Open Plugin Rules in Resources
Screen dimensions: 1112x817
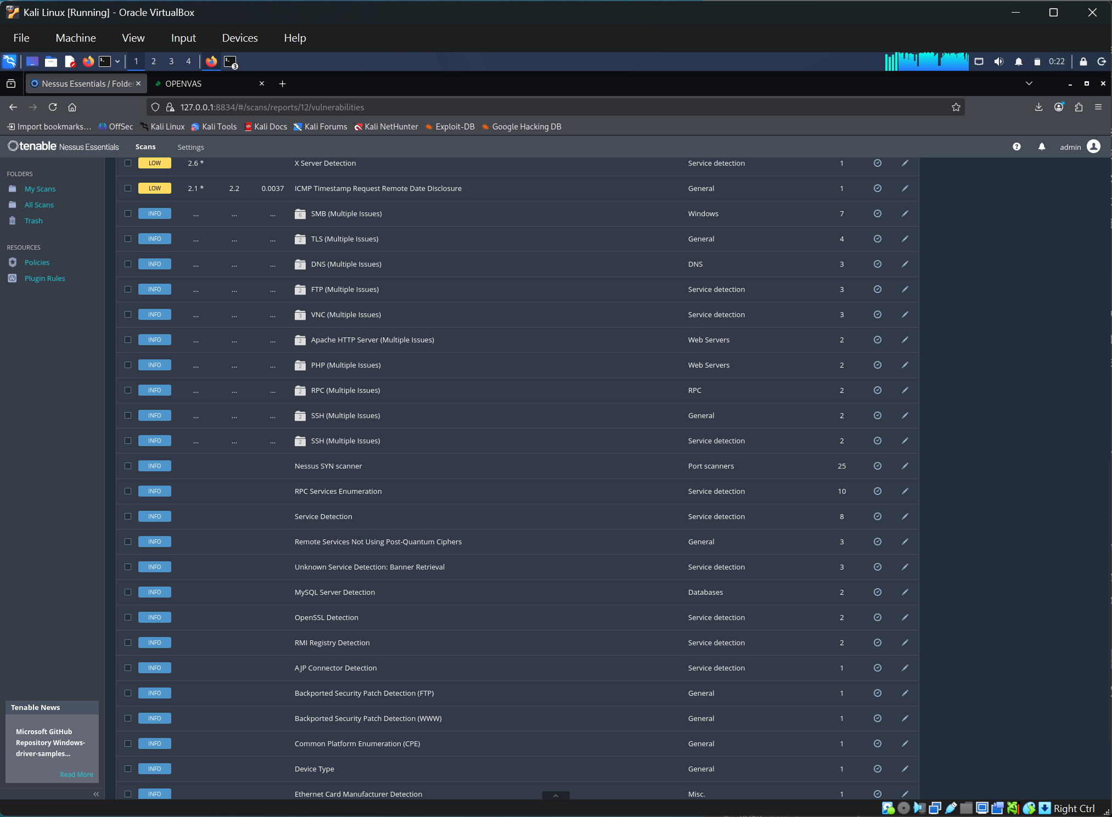pyautogui.click(x=44, y=278)
